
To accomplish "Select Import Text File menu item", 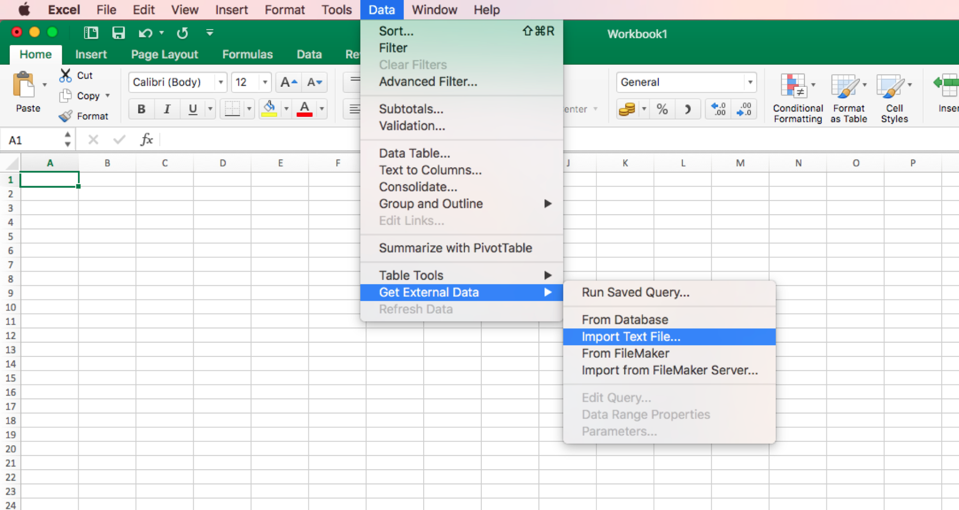I will coord(631,337).
